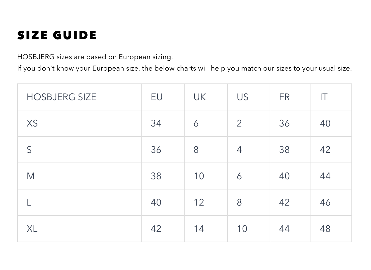The width and height of the screenshot is (371, 270).
Task: Click the HOSBJERG SIZE column header
Action: [x=61, y=97]
